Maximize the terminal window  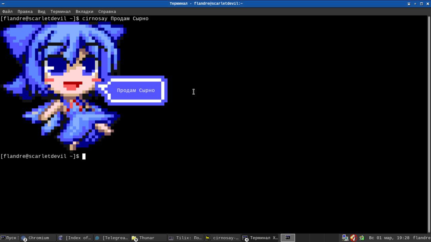click(x=421, y=3)
